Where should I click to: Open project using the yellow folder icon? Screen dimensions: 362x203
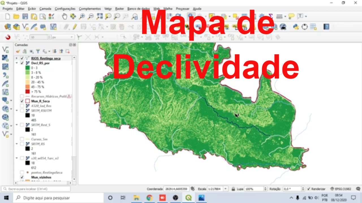click(x=16, y=16)
